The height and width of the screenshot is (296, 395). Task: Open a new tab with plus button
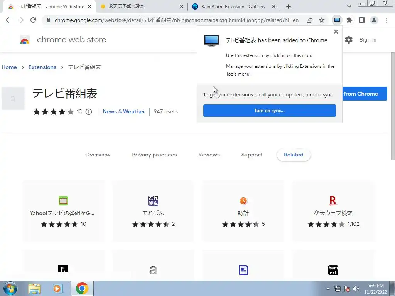click(x=289, y=7)
